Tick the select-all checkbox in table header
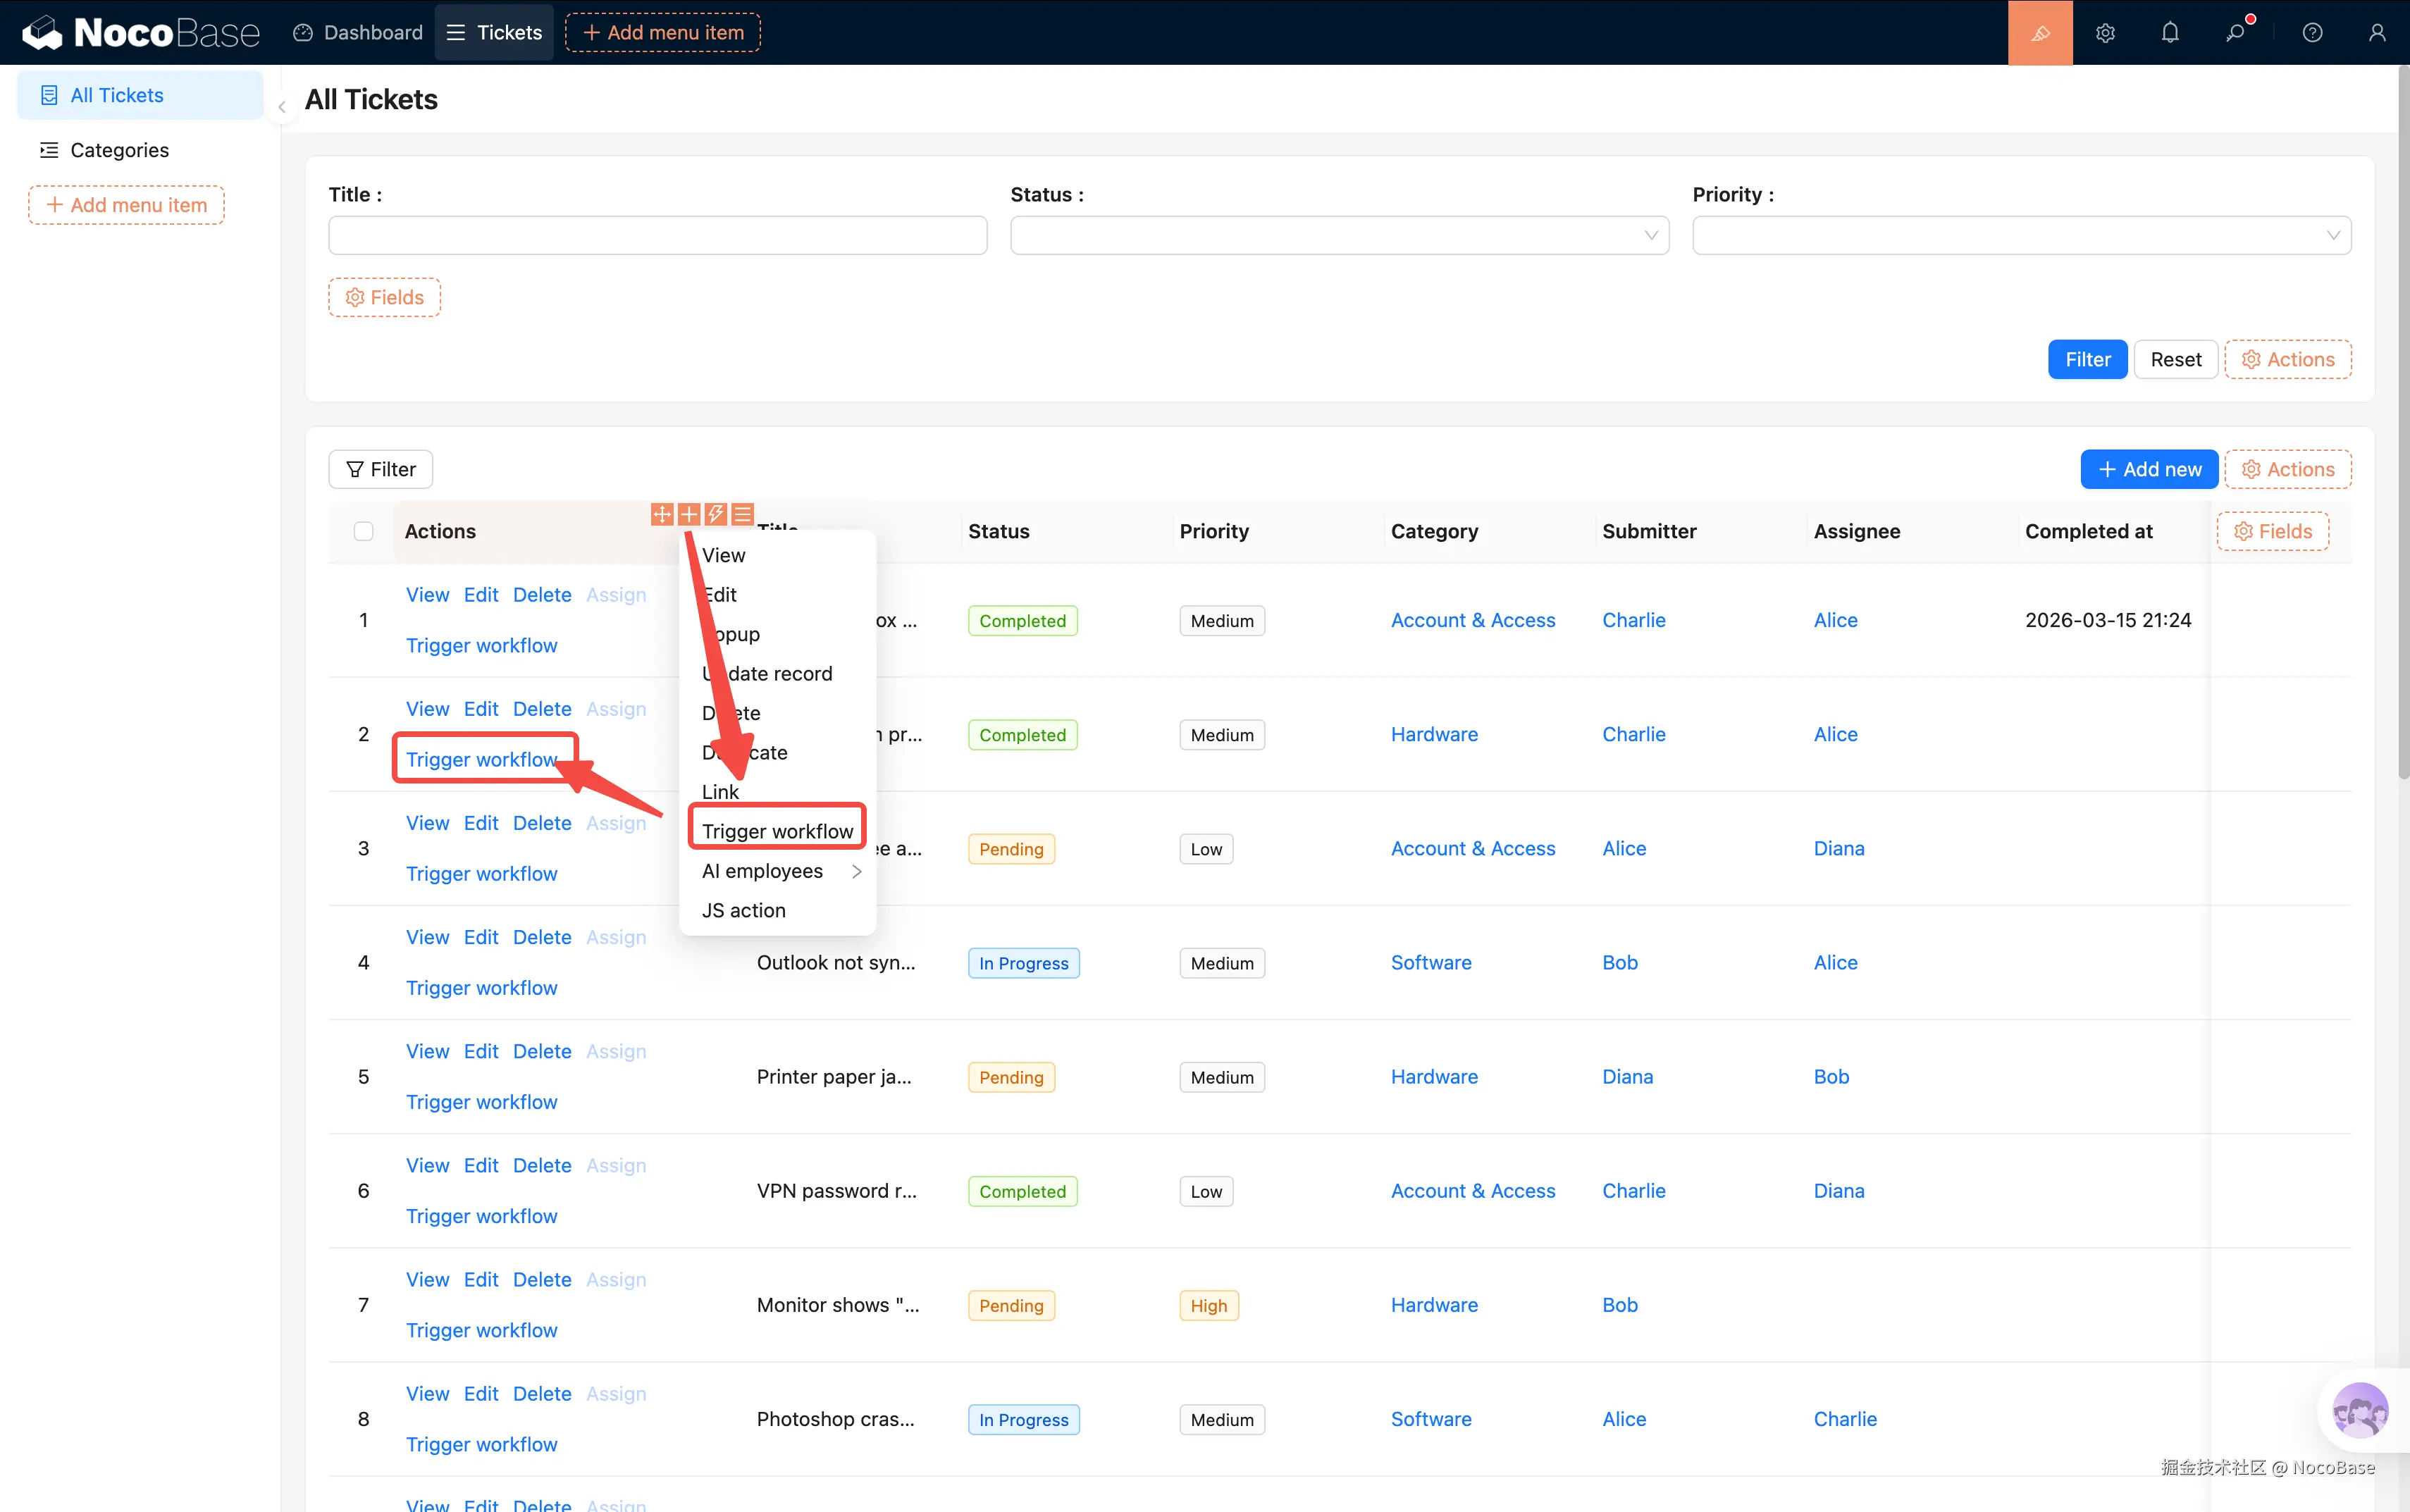 click(x=363, y=531)
